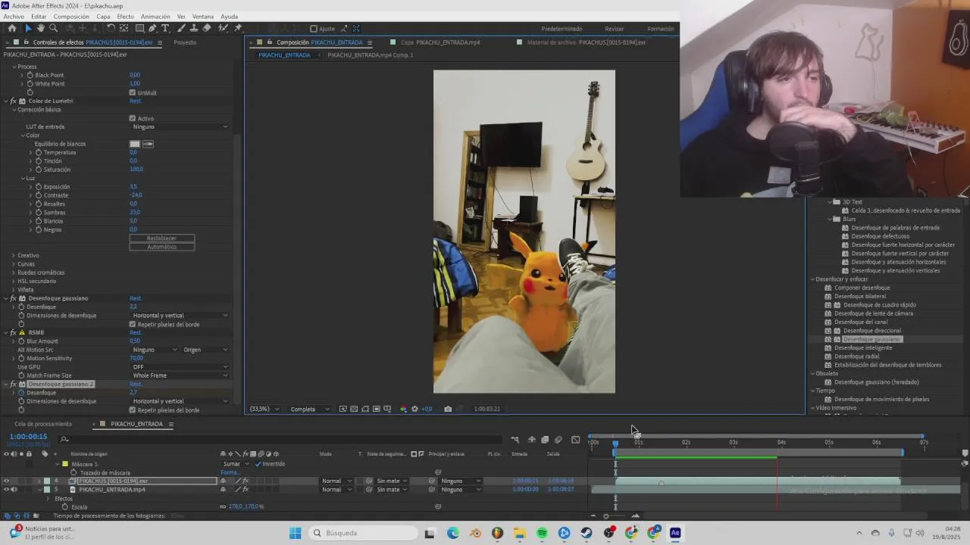This screenshot has height=545, width=970.
Task: Select the Brush tool
Action: pyautogui.click(x=181, y=28)
